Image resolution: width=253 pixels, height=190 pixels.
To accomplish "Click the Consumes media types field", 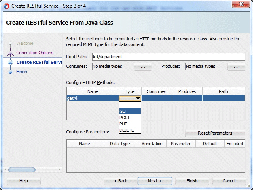I will [113, 66].
